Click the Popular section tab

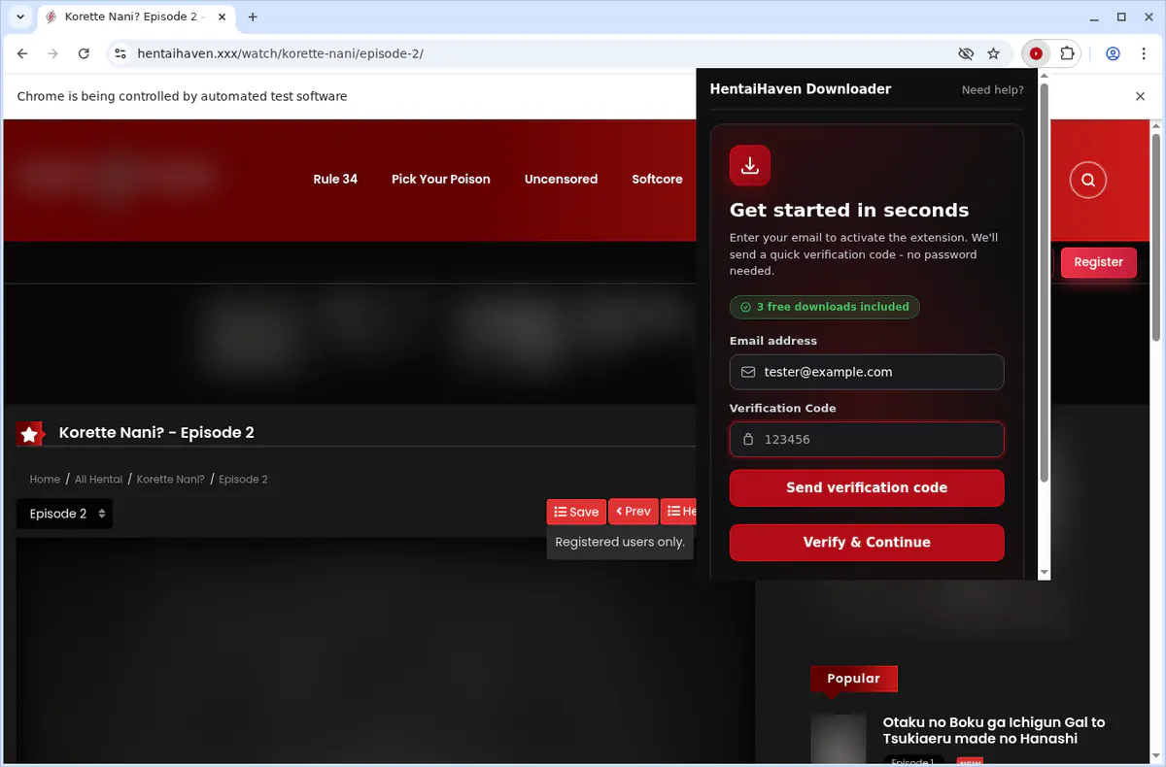click(853, 679)
